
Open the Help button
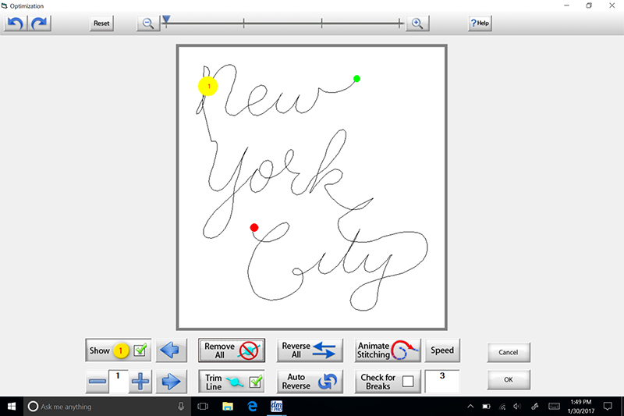pos(479,23)
